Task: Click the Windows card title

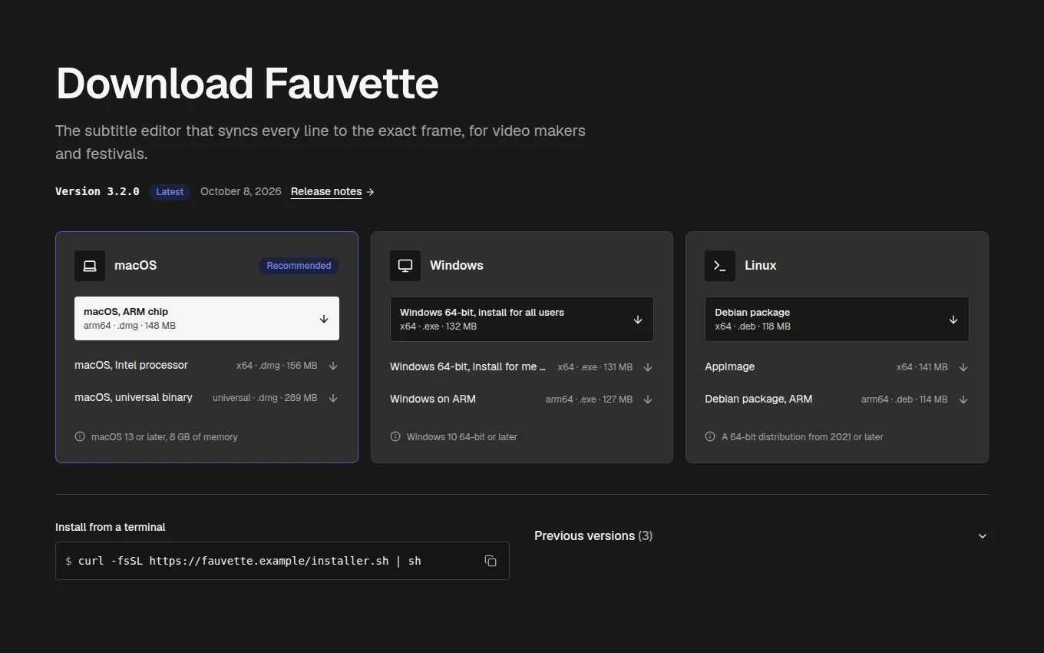Action: pyautogui.click(x=457, y=265)
